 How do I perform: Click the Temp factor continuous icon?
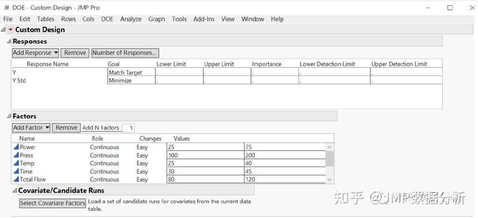[16, 163]
